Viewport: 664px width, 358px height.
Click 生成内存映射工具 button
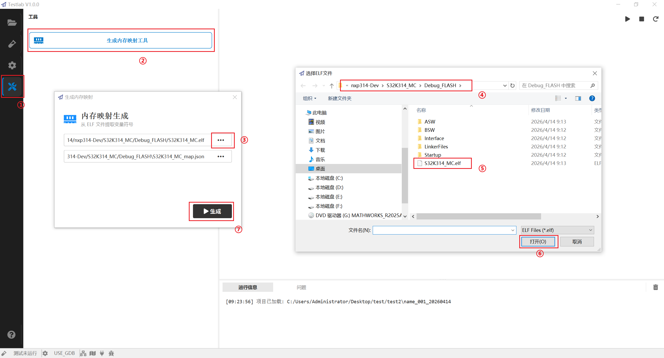[x=121, y=40]
